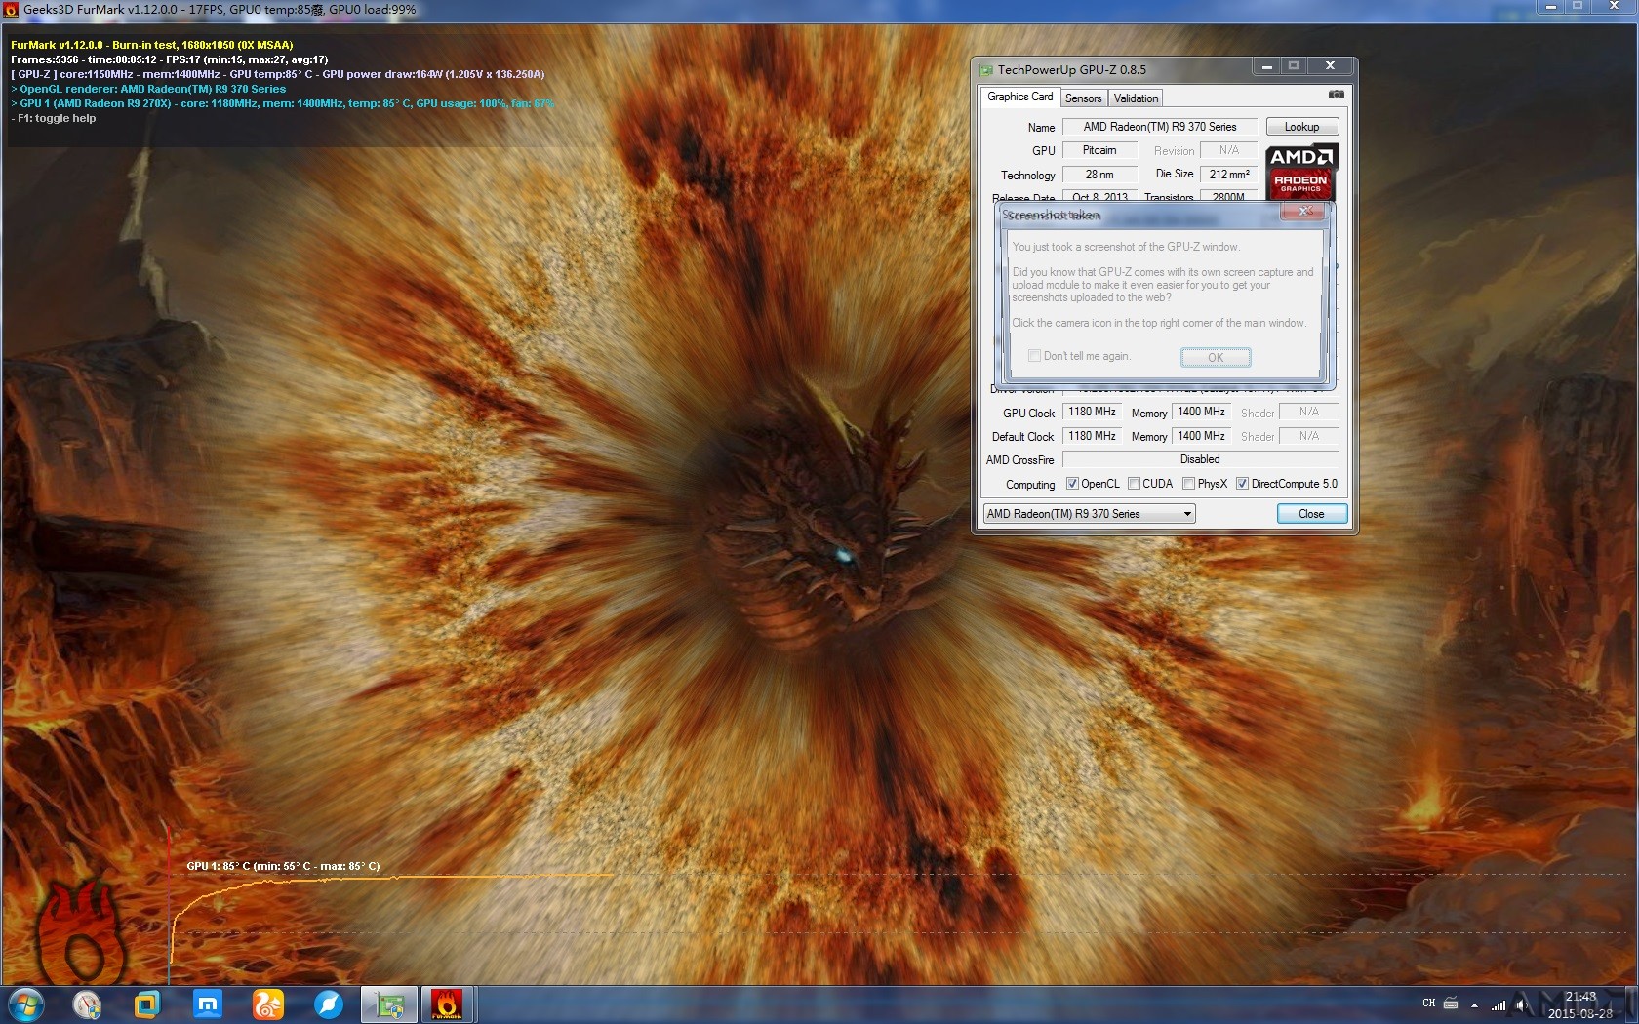Click the GPU name field R9 370 Series
Viewport: 1639px width, 1024px height.
(x=1160, y=127)
